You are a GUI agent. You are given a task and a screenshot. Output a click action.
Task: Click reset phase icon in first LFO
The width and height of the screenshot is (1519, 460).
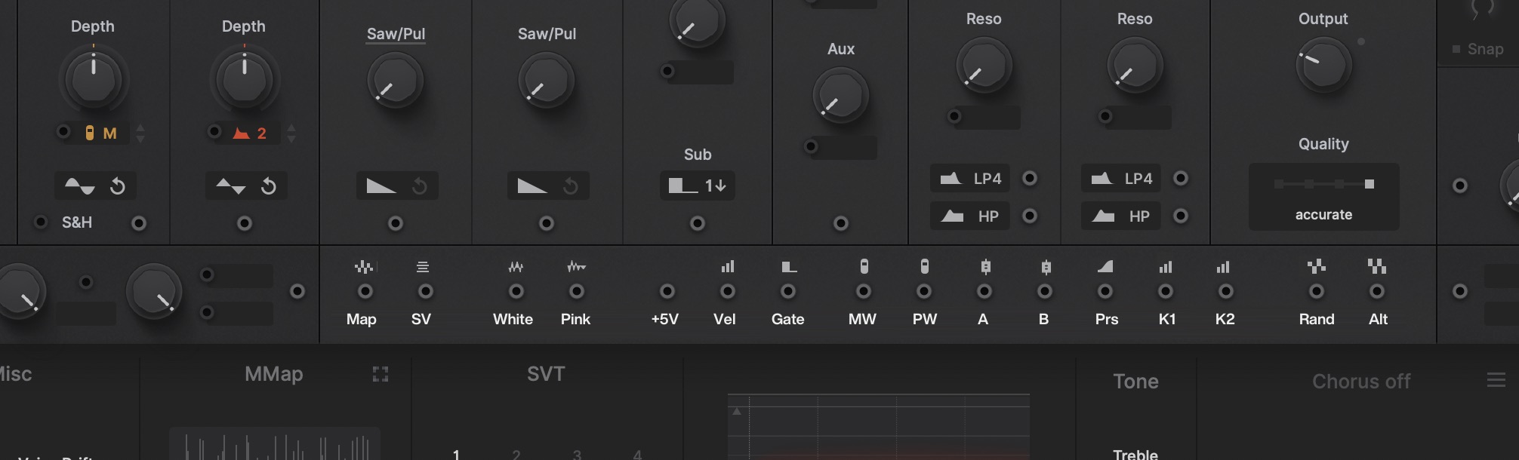(118, 186)
